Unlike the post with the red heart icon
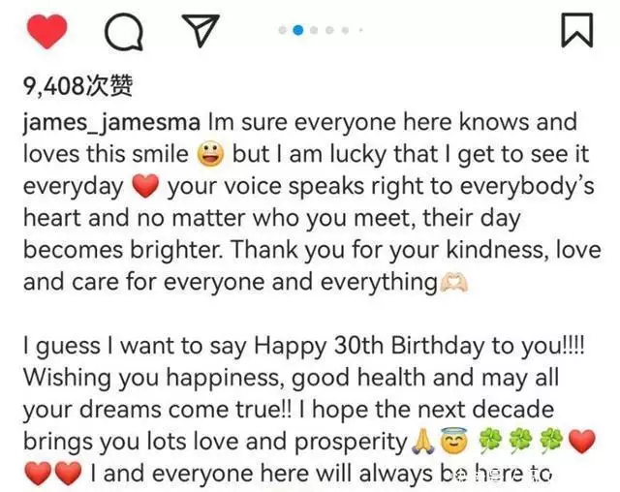The width and height of the screenshot is (620, 492). click(46, 31)
